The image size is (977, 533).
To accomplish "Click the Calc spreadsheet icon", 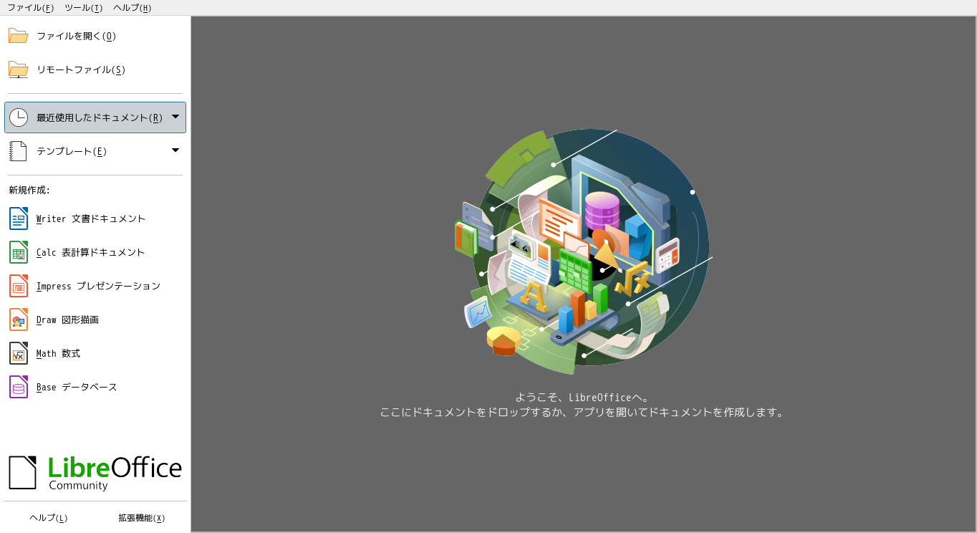I will (19, 252).
